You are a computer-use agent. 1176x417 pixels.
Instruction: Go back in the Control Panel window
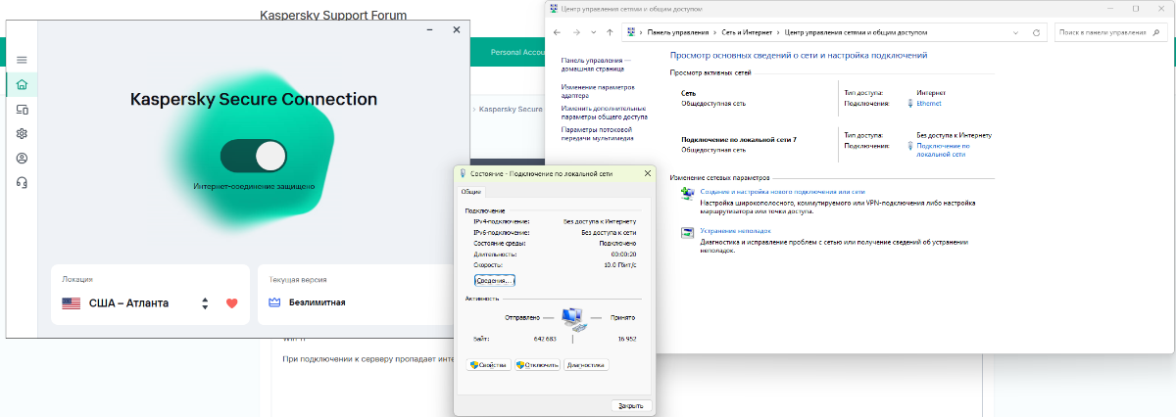tap(557, 32)
